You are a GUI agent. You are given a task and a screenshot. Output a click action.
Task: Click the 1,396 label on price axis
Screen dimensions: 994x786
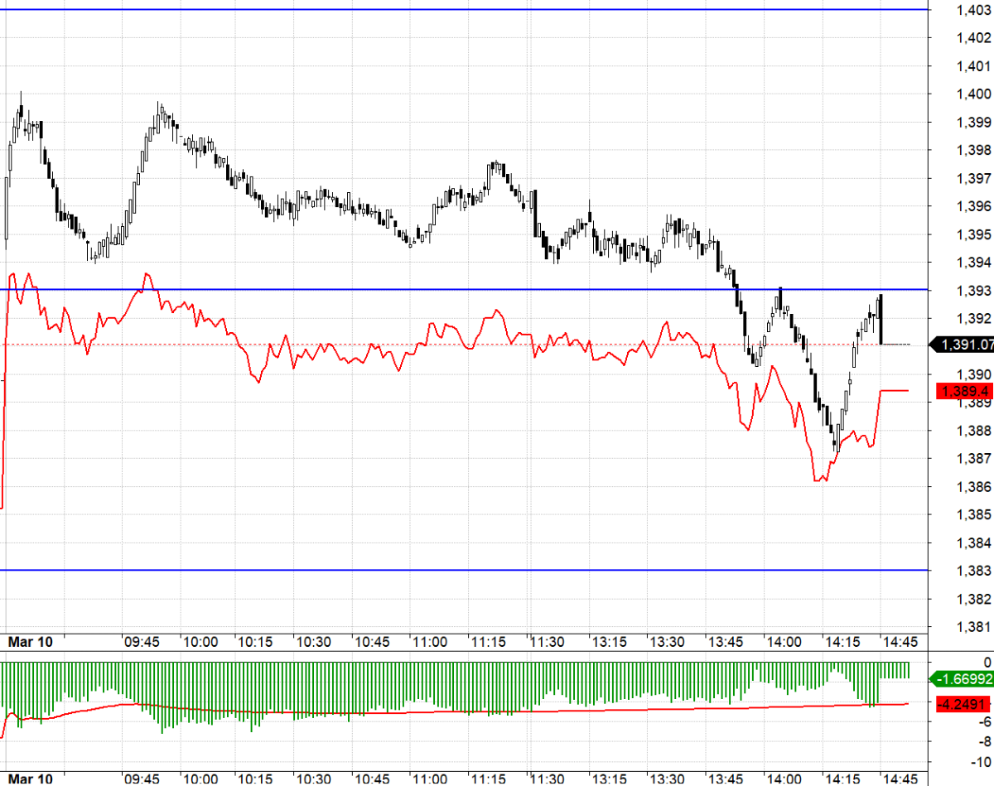tap(973, 206)
